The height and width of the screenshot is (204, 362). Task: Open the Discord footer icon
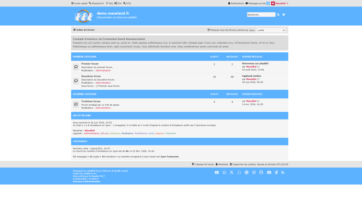pyautogui.click(x=269, y=172)
